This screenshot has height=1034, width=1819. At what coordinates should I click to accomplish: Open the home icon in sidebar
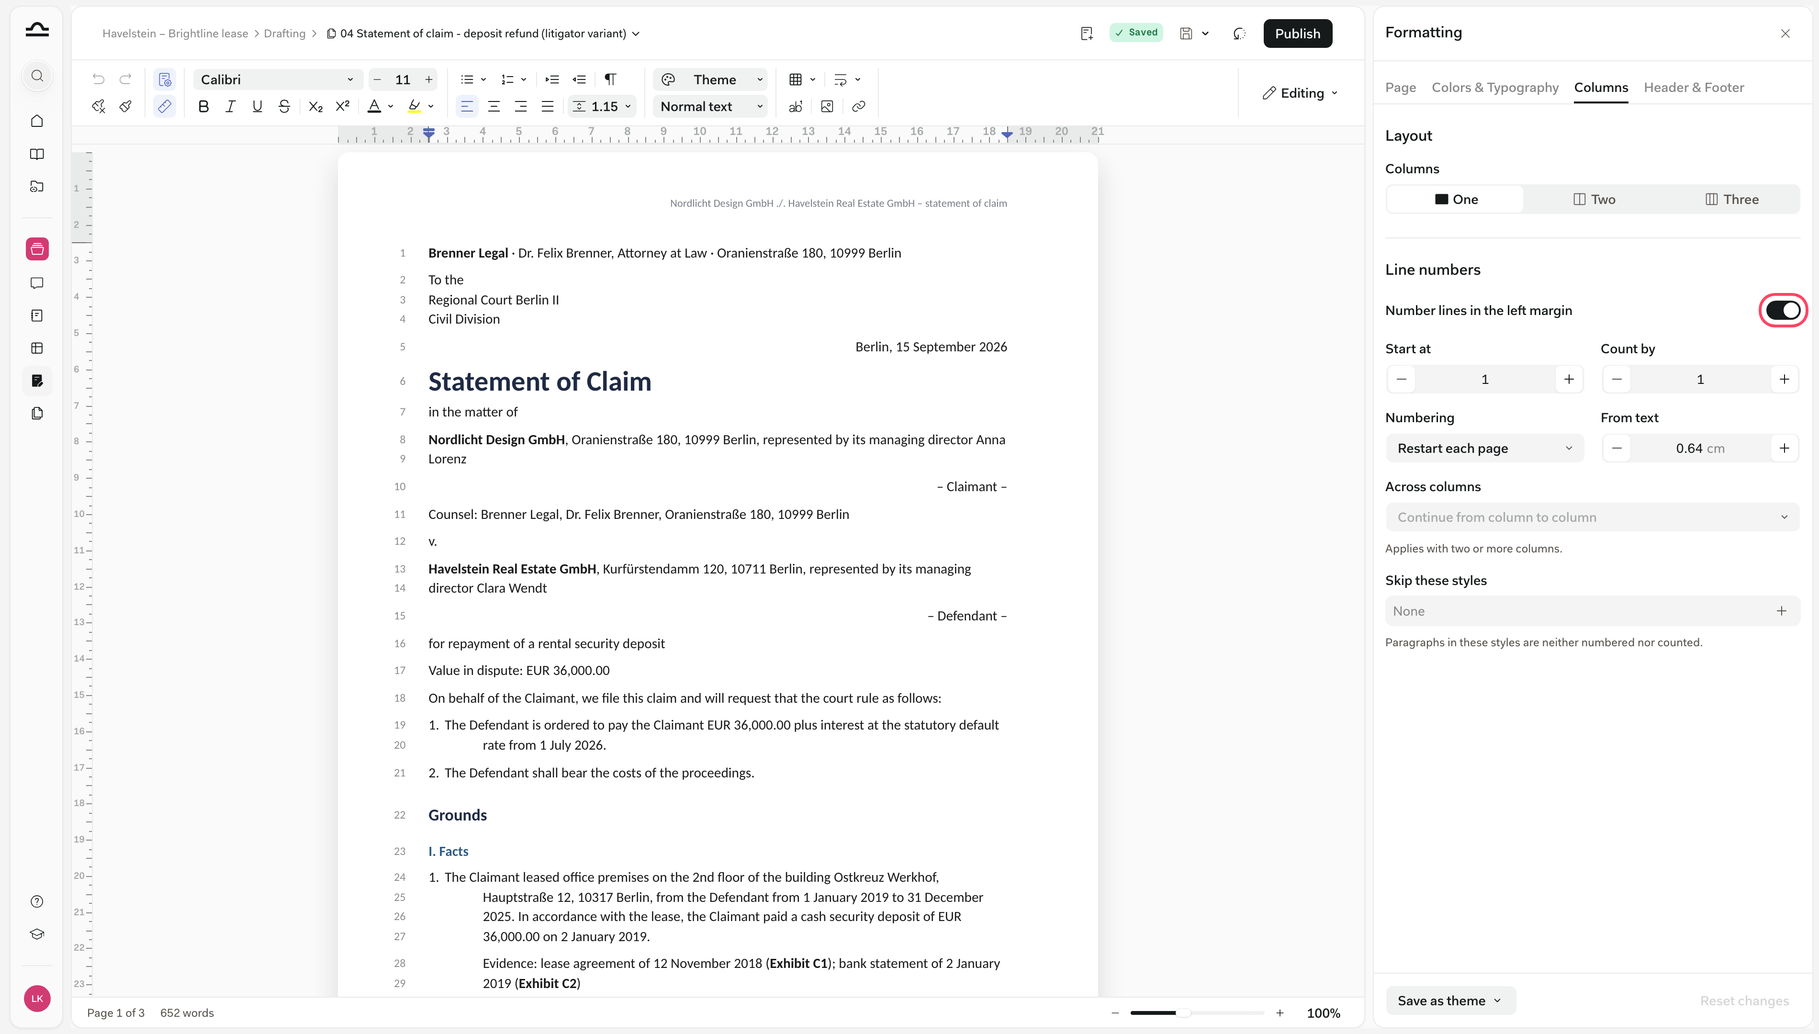[x=37, y=121]
